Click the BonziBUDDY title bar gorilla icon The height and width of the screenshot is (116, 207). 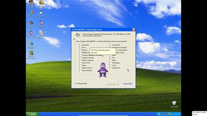[x=73, y=30]
